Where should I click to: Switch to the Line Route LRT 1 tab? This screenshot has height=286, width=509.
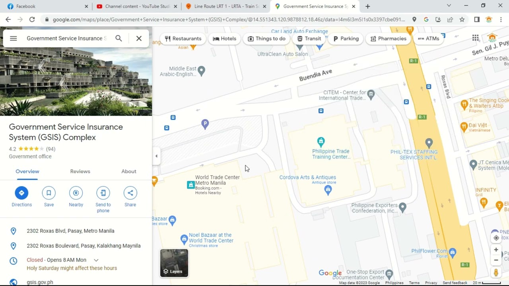[226, 6]
